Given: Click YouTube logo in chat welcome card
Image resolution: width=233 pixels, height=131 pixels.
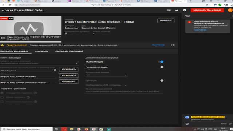Looking at the screenshot, I should (x=189, y=22).
